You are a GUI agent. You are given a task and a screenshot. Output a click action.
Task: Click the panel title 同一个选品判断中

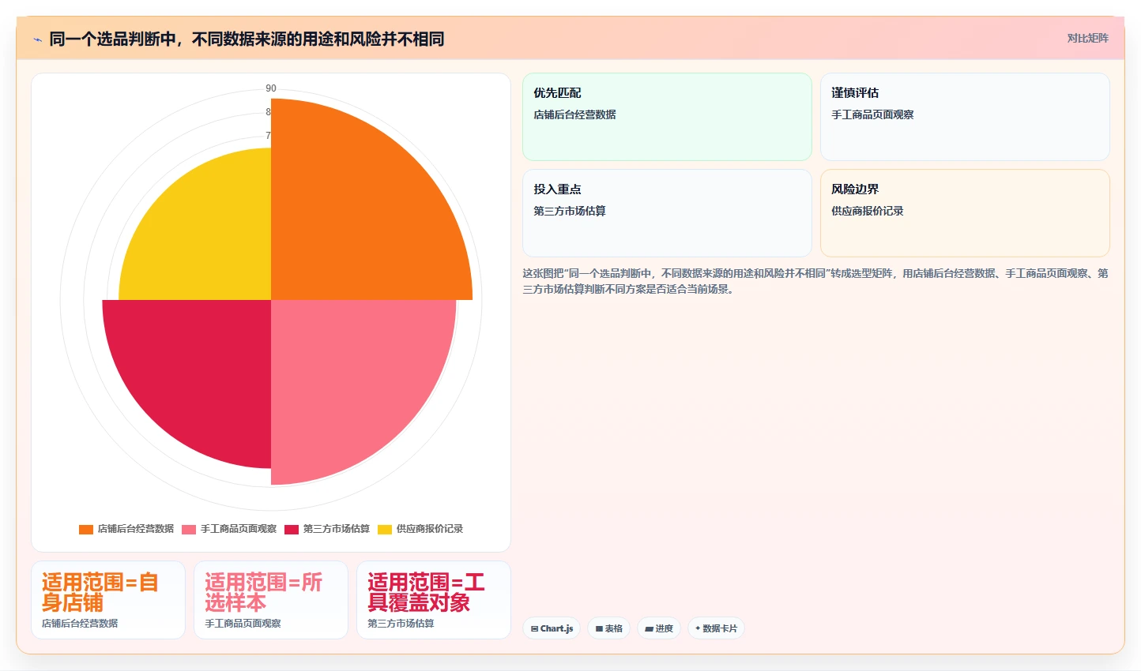(247, 39)
